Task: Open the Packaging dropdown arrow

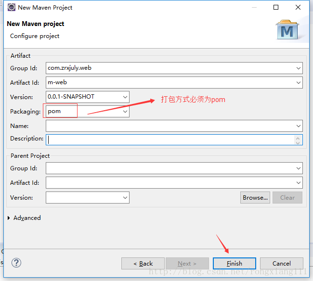Action: pos(125,112)
